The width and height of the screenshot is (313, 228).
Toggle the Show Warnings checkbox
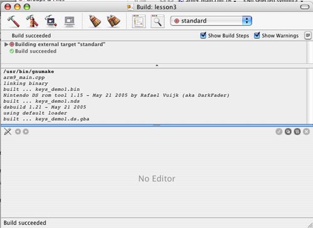point(257,35)
